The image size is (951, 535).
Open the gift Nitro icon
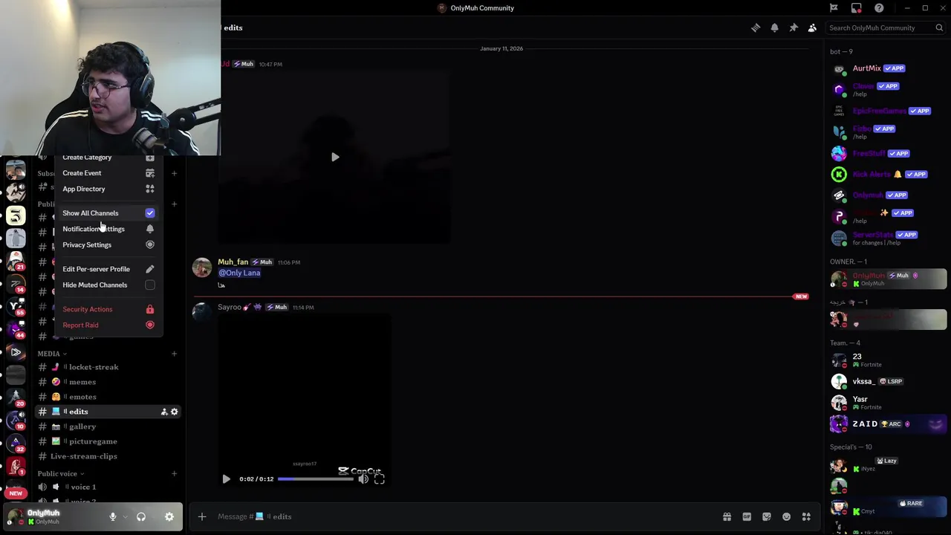tap(727, 516)
